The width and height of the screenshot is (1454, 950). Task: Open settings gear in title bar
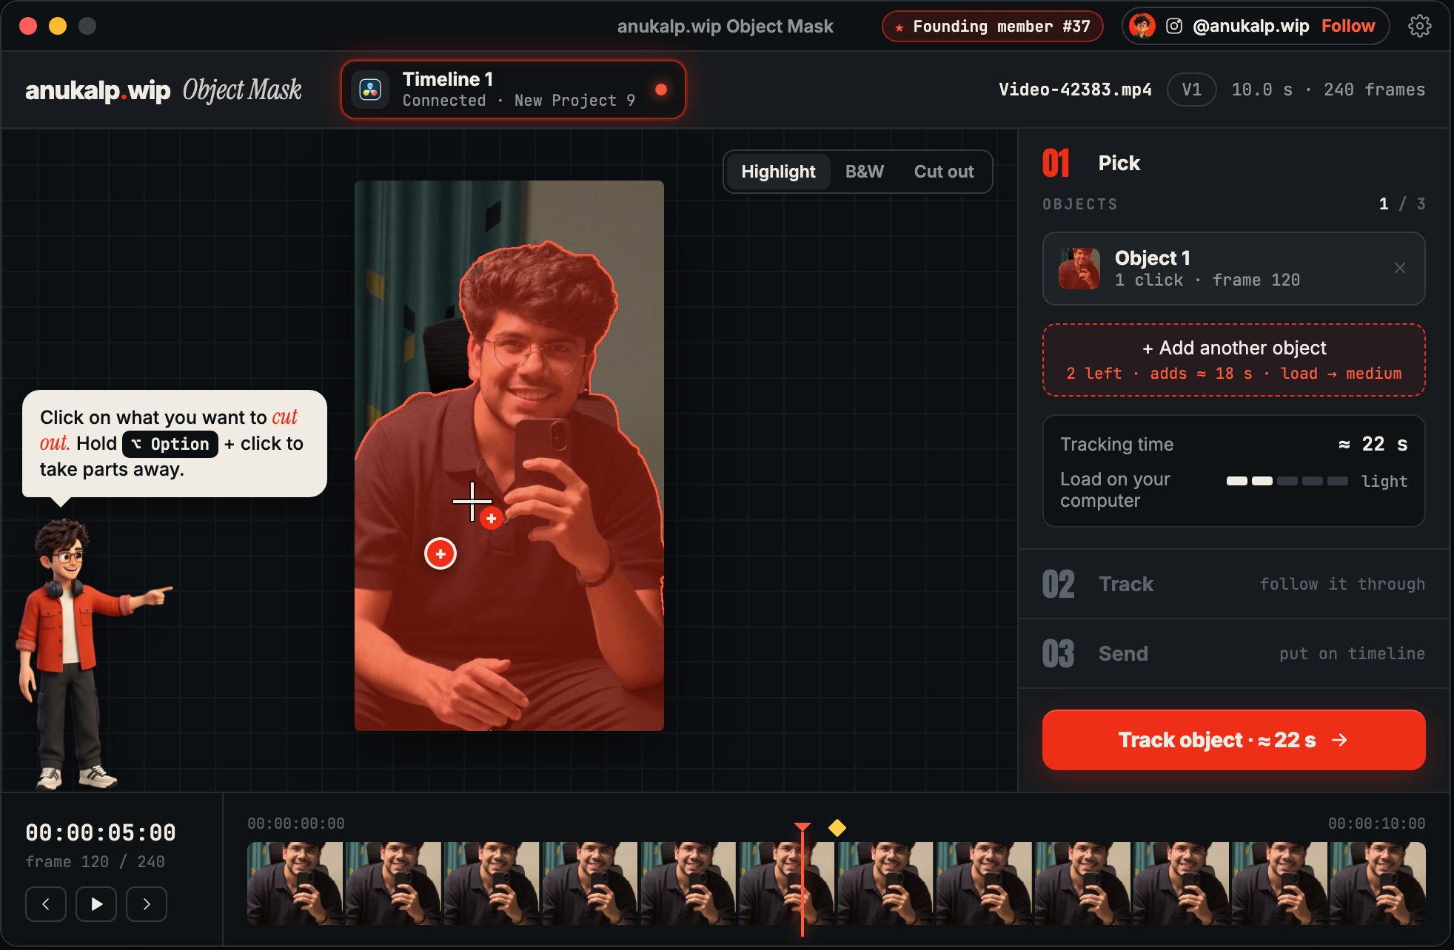pyautogui.click(x=1419, y=26)
